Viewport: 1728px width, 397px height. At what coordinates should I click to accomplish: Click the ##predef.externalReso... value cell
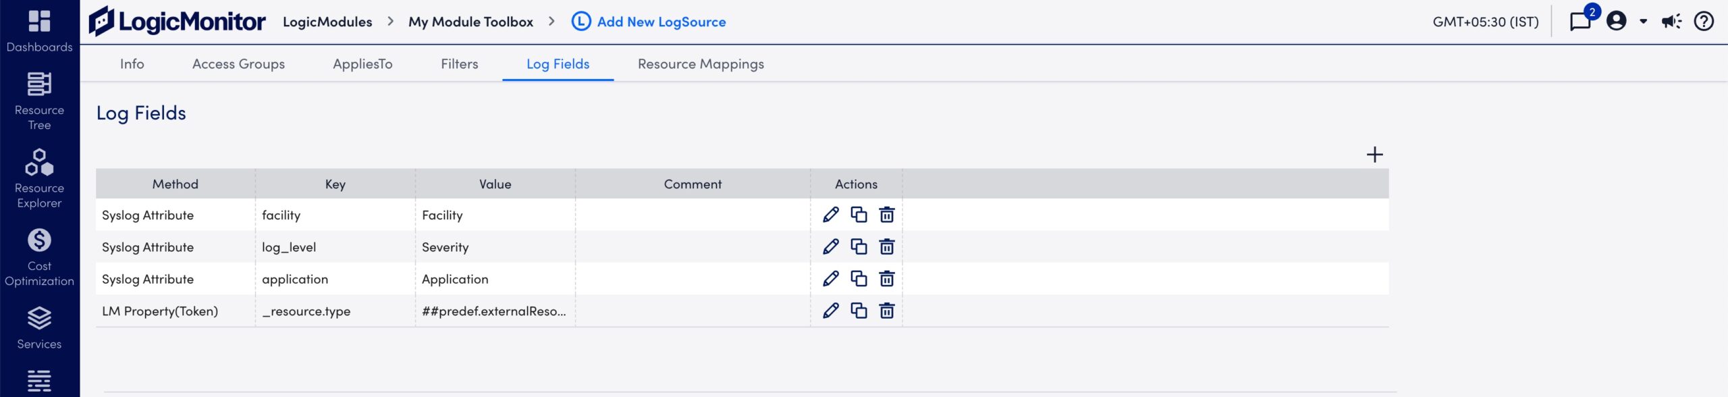(x=495, y=311)
